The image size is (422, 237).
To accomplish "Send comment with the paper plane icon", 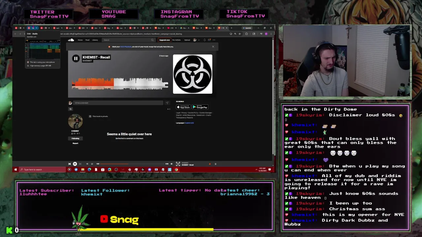I will click(167, 103).
